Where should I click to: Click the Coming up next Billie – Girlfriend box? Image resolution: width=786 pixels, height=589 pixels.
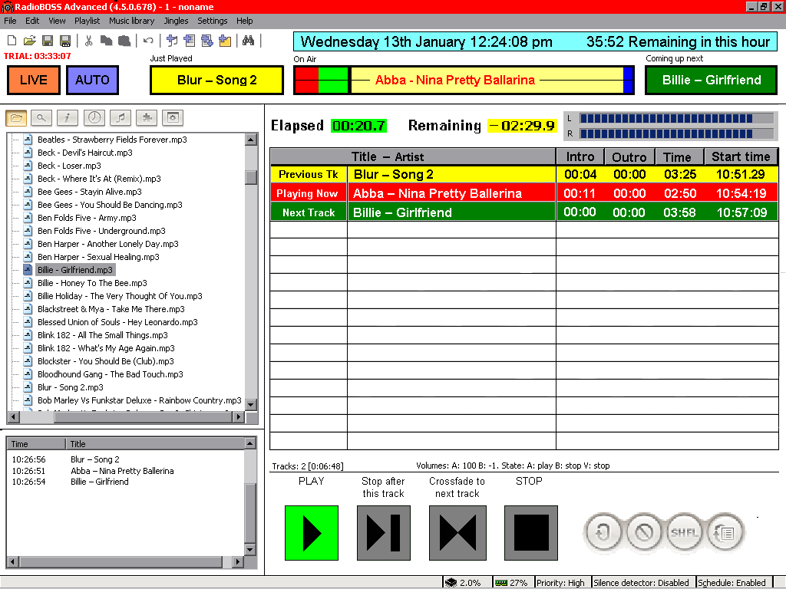coord(712,80)
